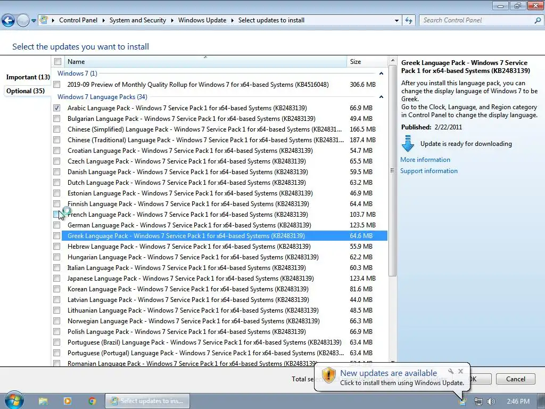This screenshot has width=545, height=409.
Task: Click the blue download arrow icon
Action: coord(408,143)
